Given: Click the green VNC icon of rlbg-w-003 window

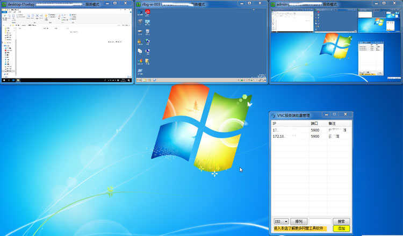Looking at the screenshot, I should 139,4.
